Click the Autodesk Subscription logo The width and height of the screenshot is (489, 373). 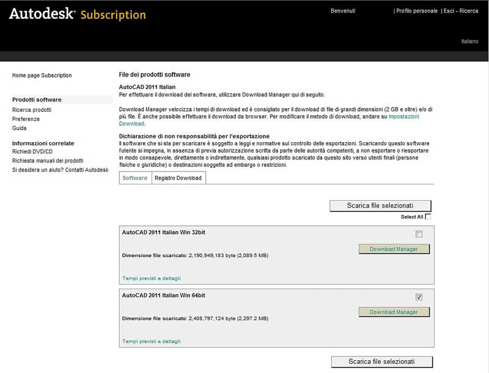coord(78,14)
